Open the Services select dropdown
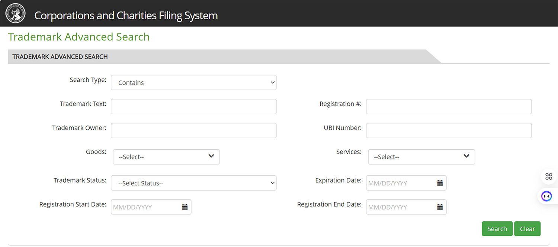Image resolution: width=558 pixels, height=247 pixels. pyautogui.click(x=421, y=157)
